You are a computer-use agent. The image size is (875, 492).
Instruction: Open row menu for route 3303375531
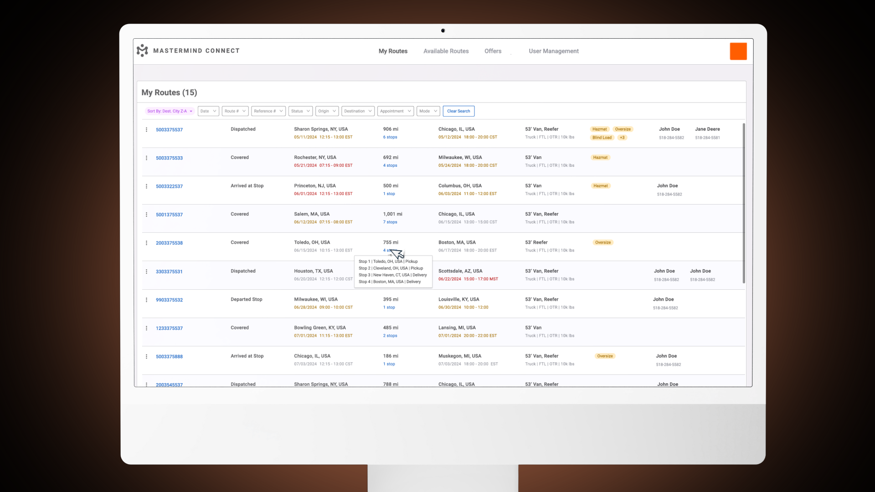[146, 272]
